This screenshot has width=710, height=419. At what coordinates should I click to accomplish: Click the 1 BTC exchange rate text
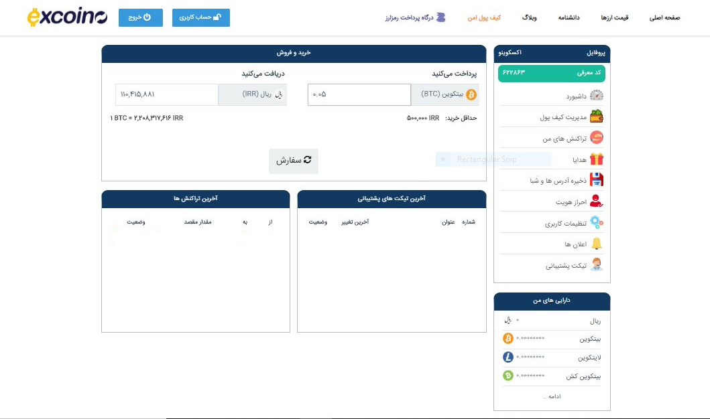146,118
